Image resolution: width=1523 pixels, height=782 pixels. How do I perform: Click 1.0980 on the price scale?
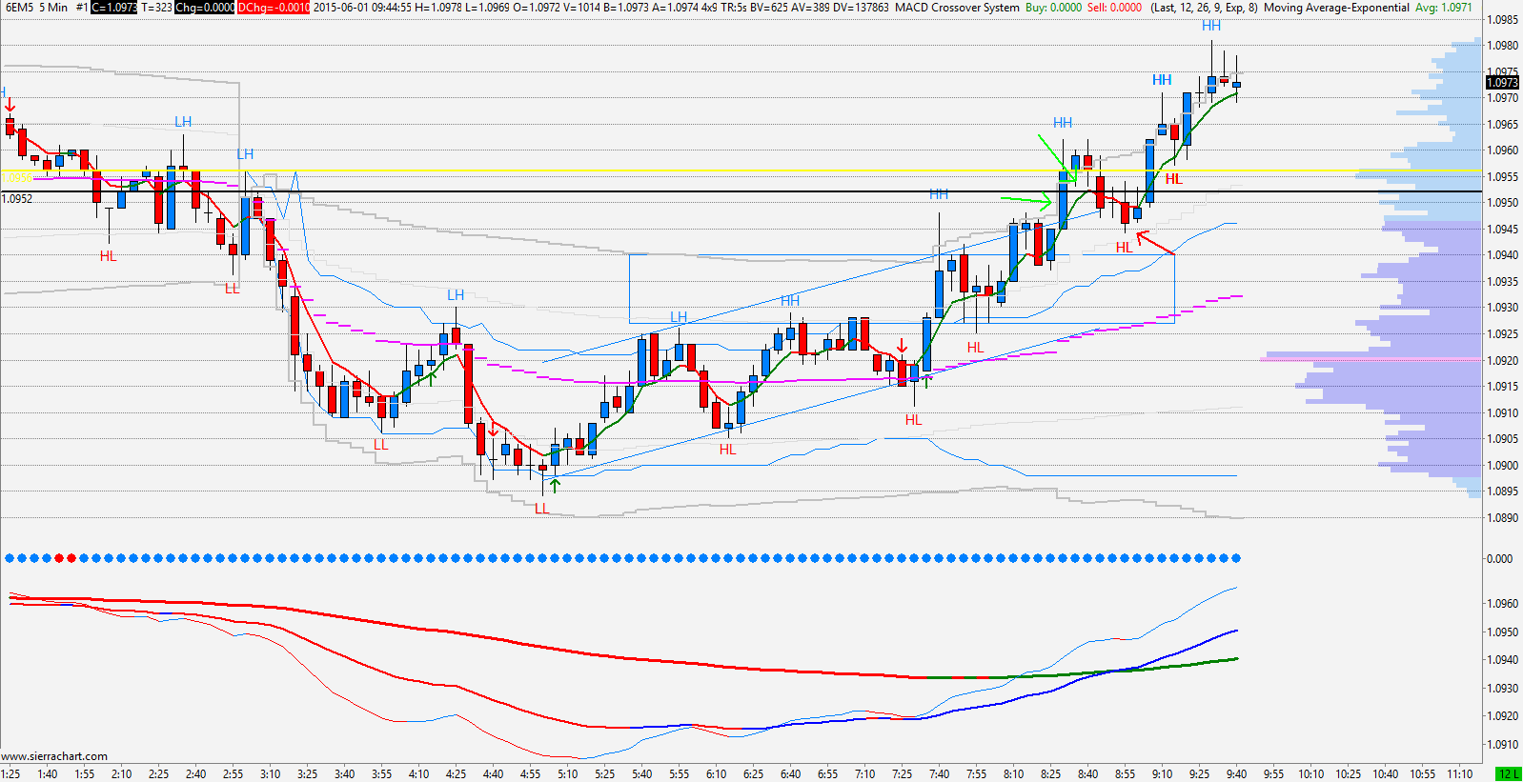point(1503,46)
